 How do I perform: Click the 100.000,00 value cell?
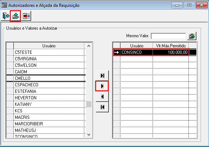[171, 52]
